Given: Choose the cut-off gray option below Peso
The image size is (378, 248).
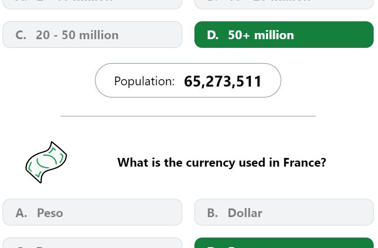Looking at the screenshot, I should 92,243.
